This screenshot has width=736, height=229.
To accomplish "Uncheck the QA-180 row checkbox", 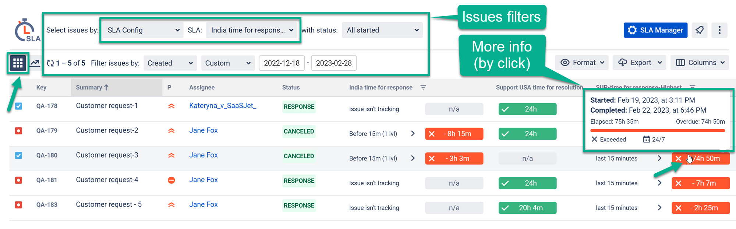I will pyautogui.click(x=18, y=155).
